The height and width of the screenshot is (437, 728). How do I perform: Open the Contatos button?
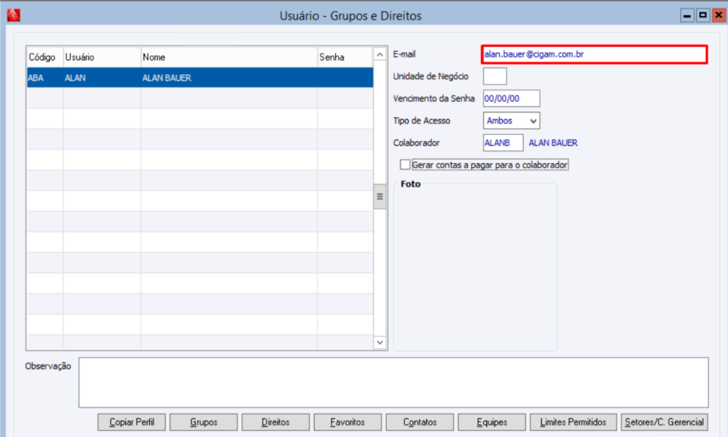coord(419,422)
